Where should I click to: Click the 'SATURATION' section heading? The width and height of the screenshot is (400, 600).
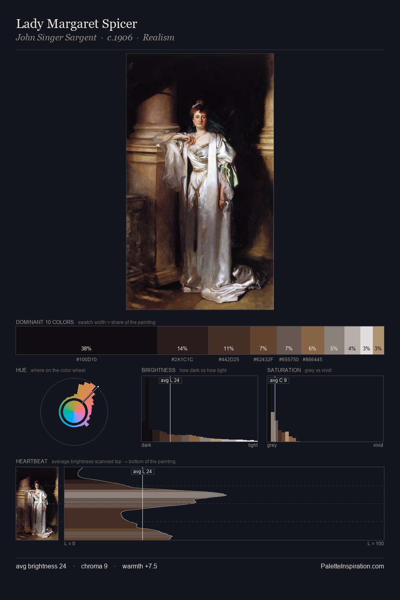click(x=284, y=370)
